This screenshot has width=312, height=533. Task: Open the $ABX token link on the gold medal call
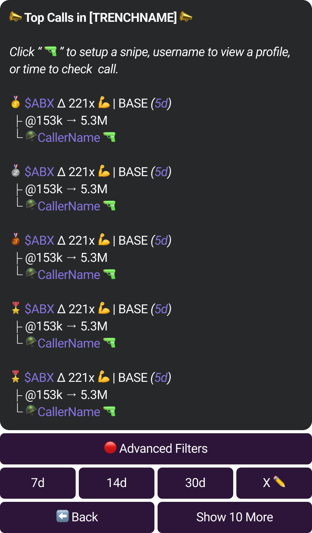point(39,103)
